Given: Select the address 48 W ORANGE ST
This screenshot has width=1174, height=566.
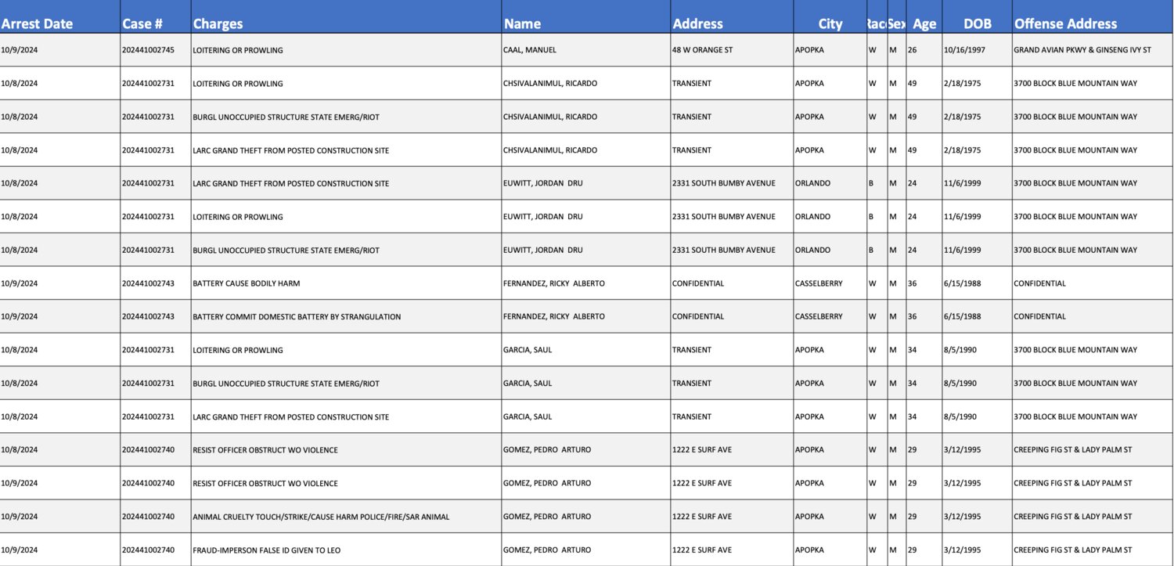Looking at the screenshot, I should [x=702, y=50].
